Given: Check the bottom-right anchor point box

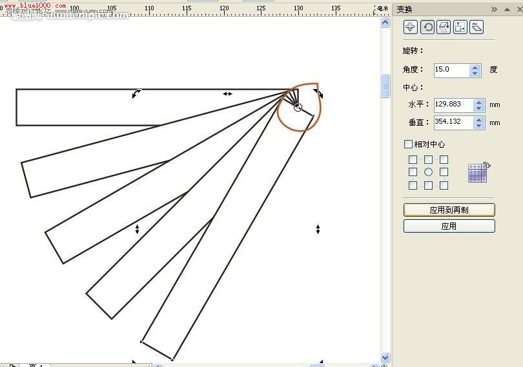Looking at the screenshot, I should coord(444,186).
